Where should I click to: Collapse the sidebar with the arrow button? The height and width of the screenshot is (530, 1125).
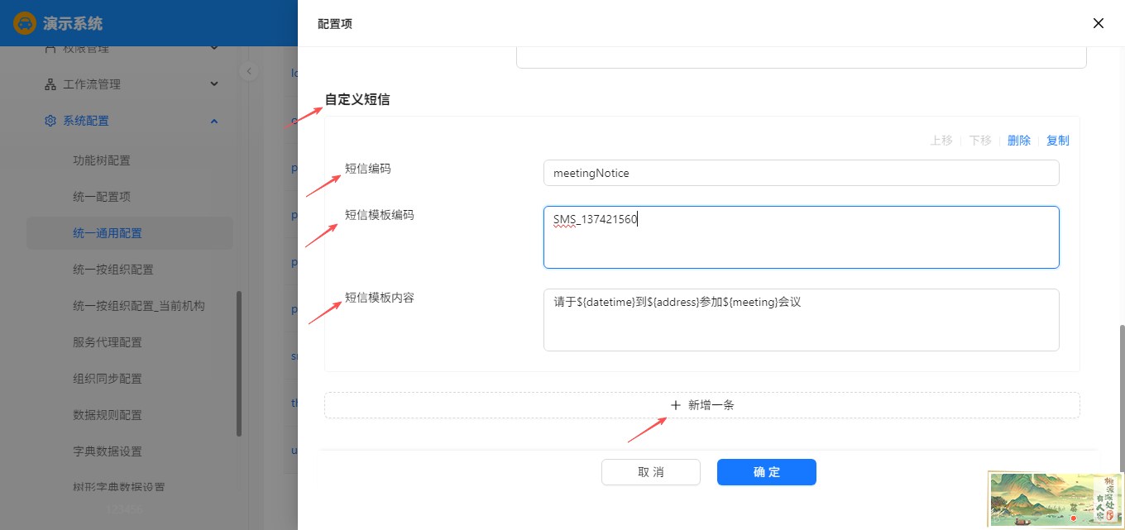249,71
